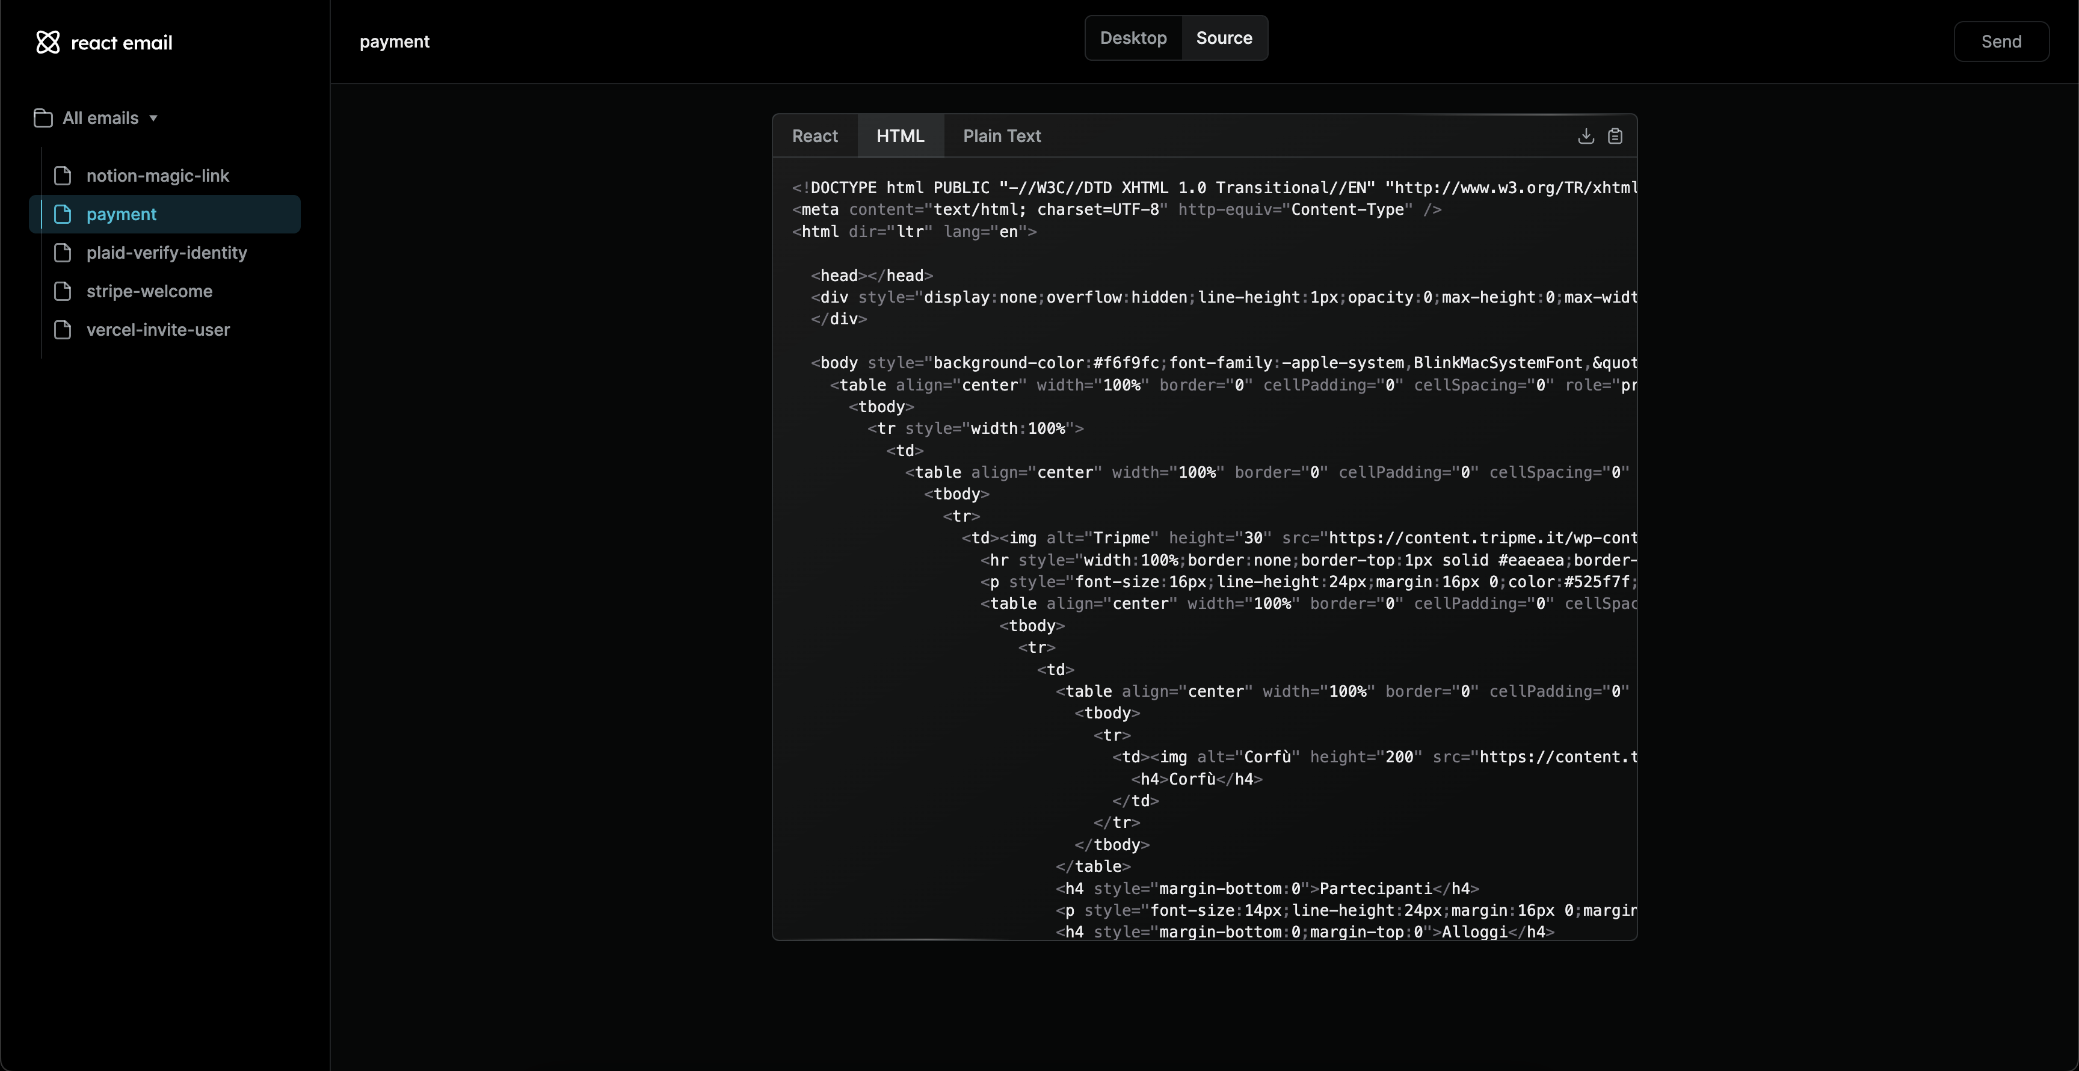Open the notion-magic-link email
Screen dimensions: 2079x1071
(x=158, y=176)
